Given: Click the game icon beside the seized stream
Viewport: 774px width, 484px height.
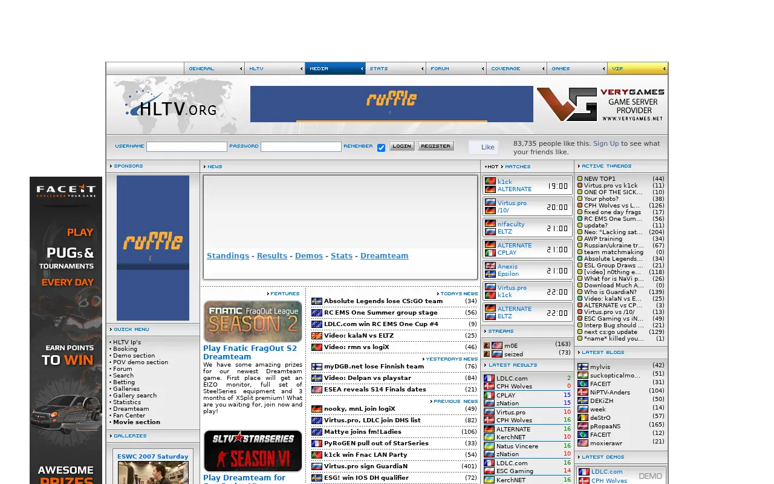Looking at the screenshot, I should [x=487, y=354].
